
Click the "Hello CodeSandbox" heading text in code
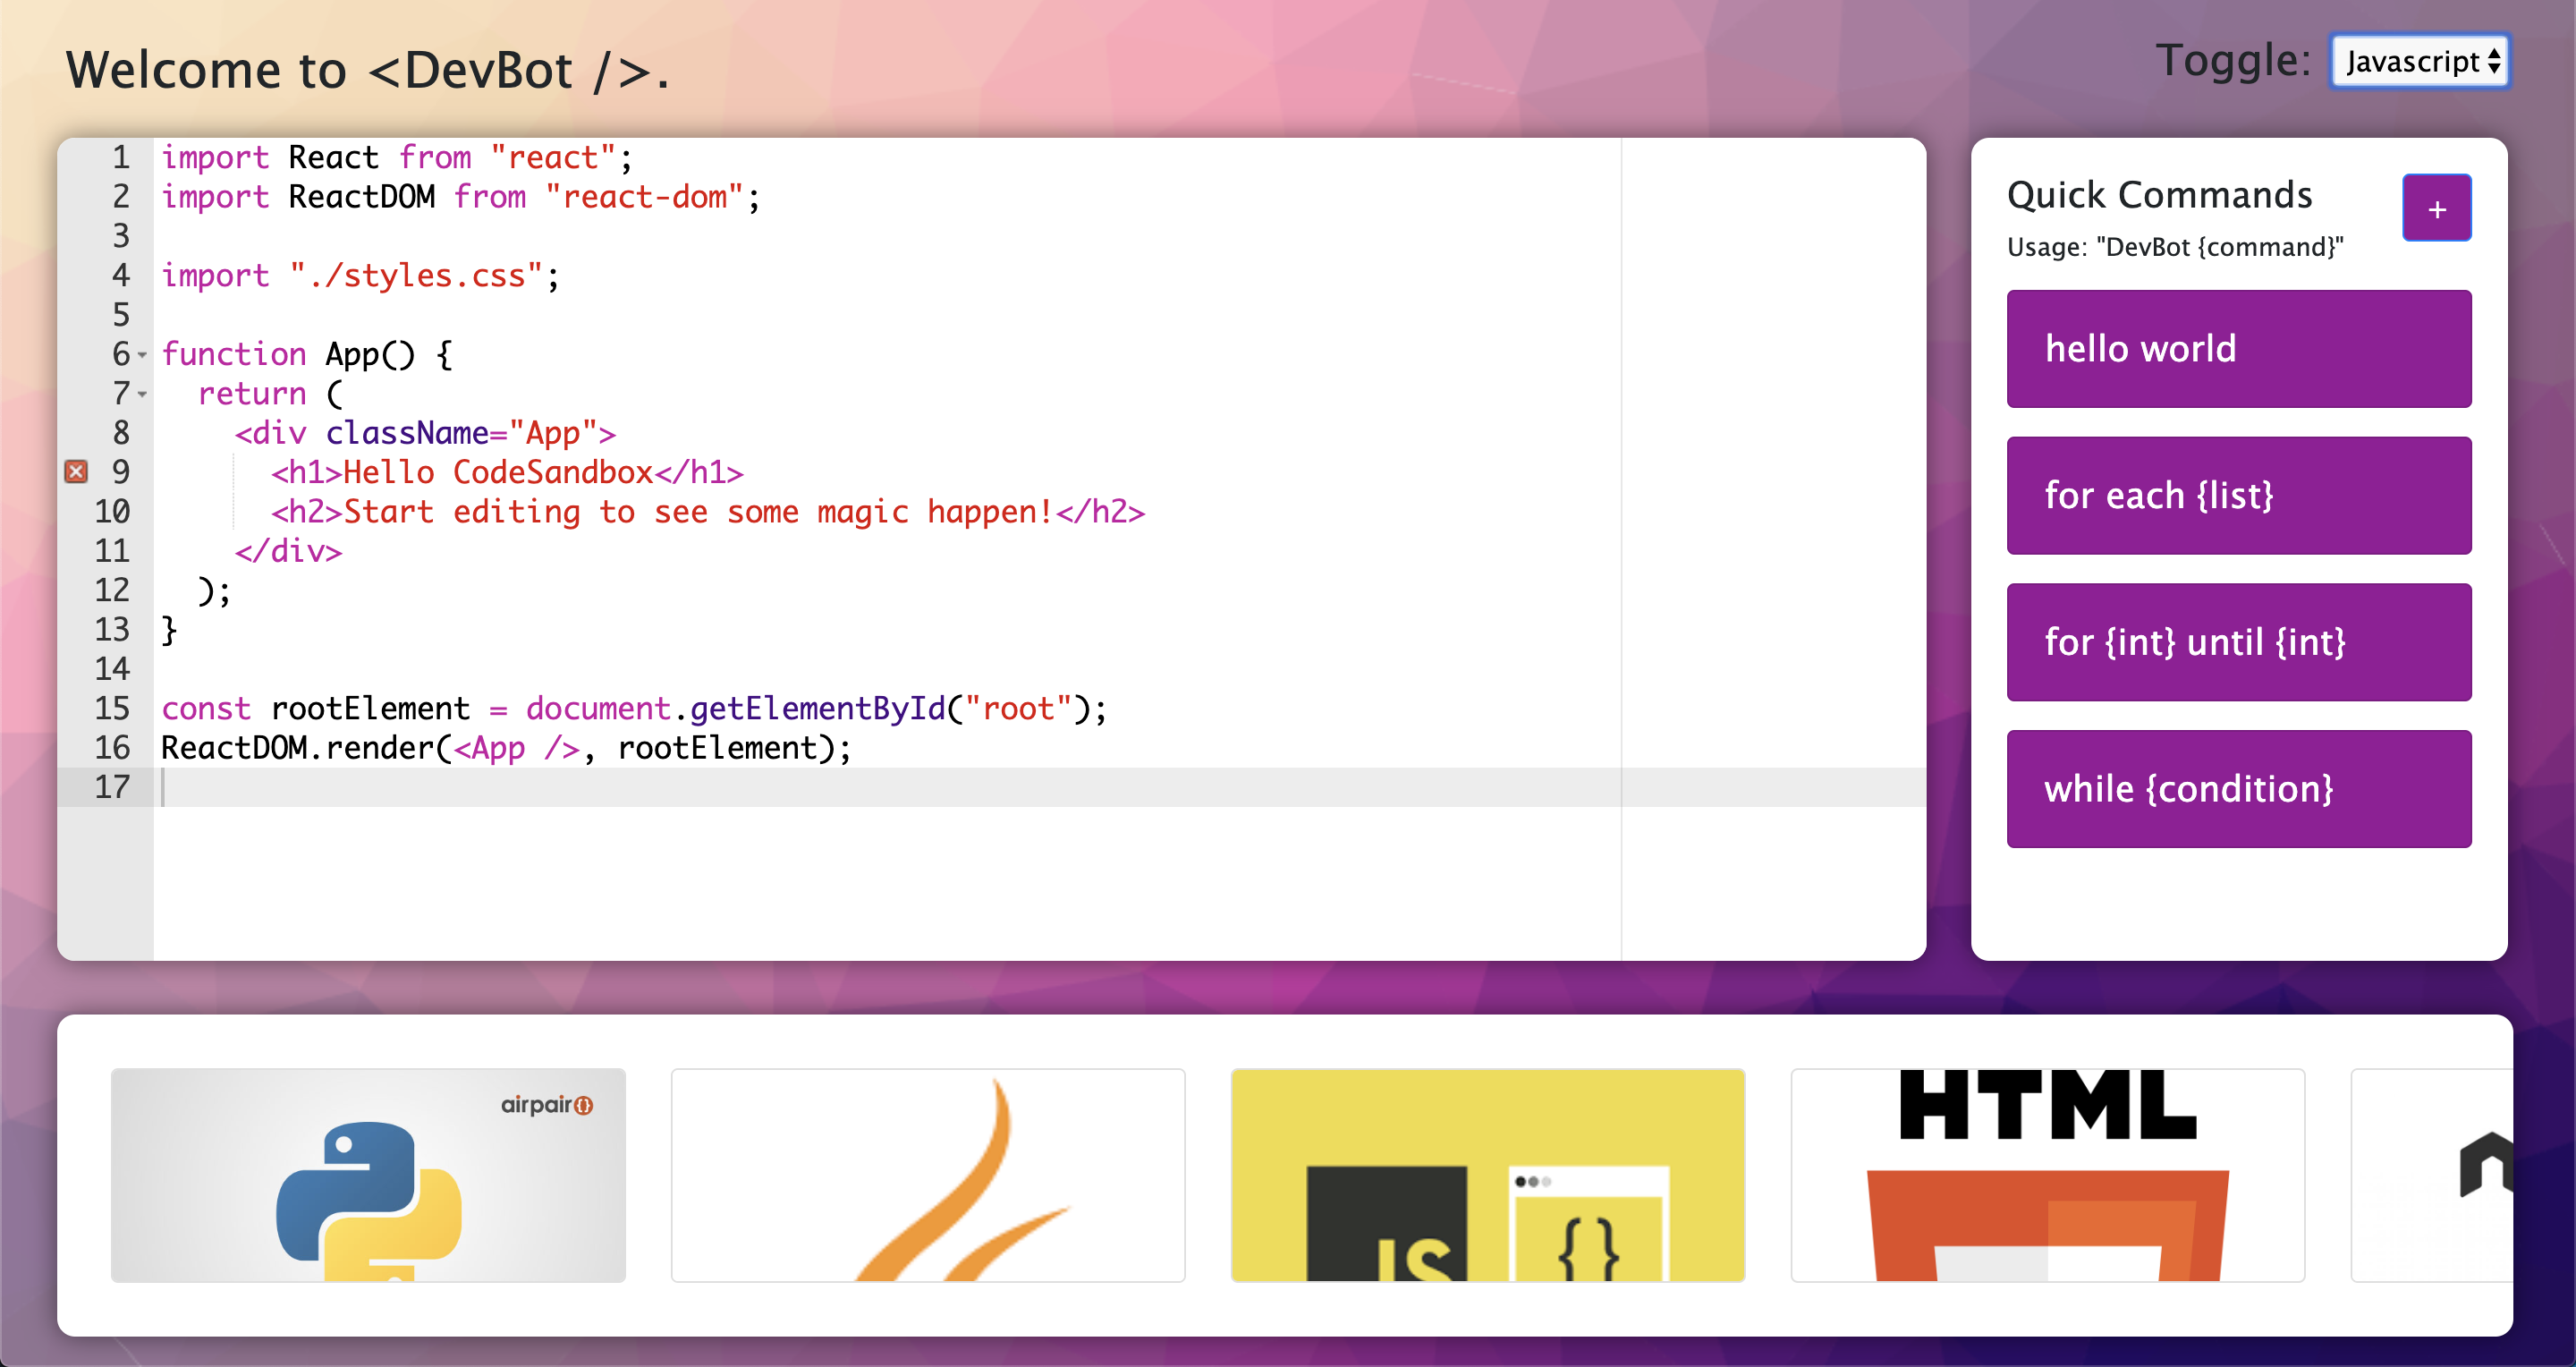(498, 472)
